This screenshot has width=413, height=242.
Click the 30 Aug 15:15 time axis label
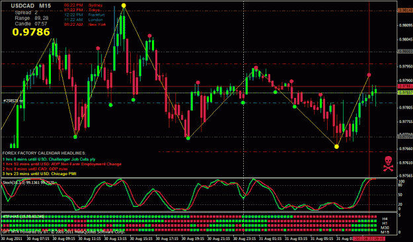pos(141,239)
